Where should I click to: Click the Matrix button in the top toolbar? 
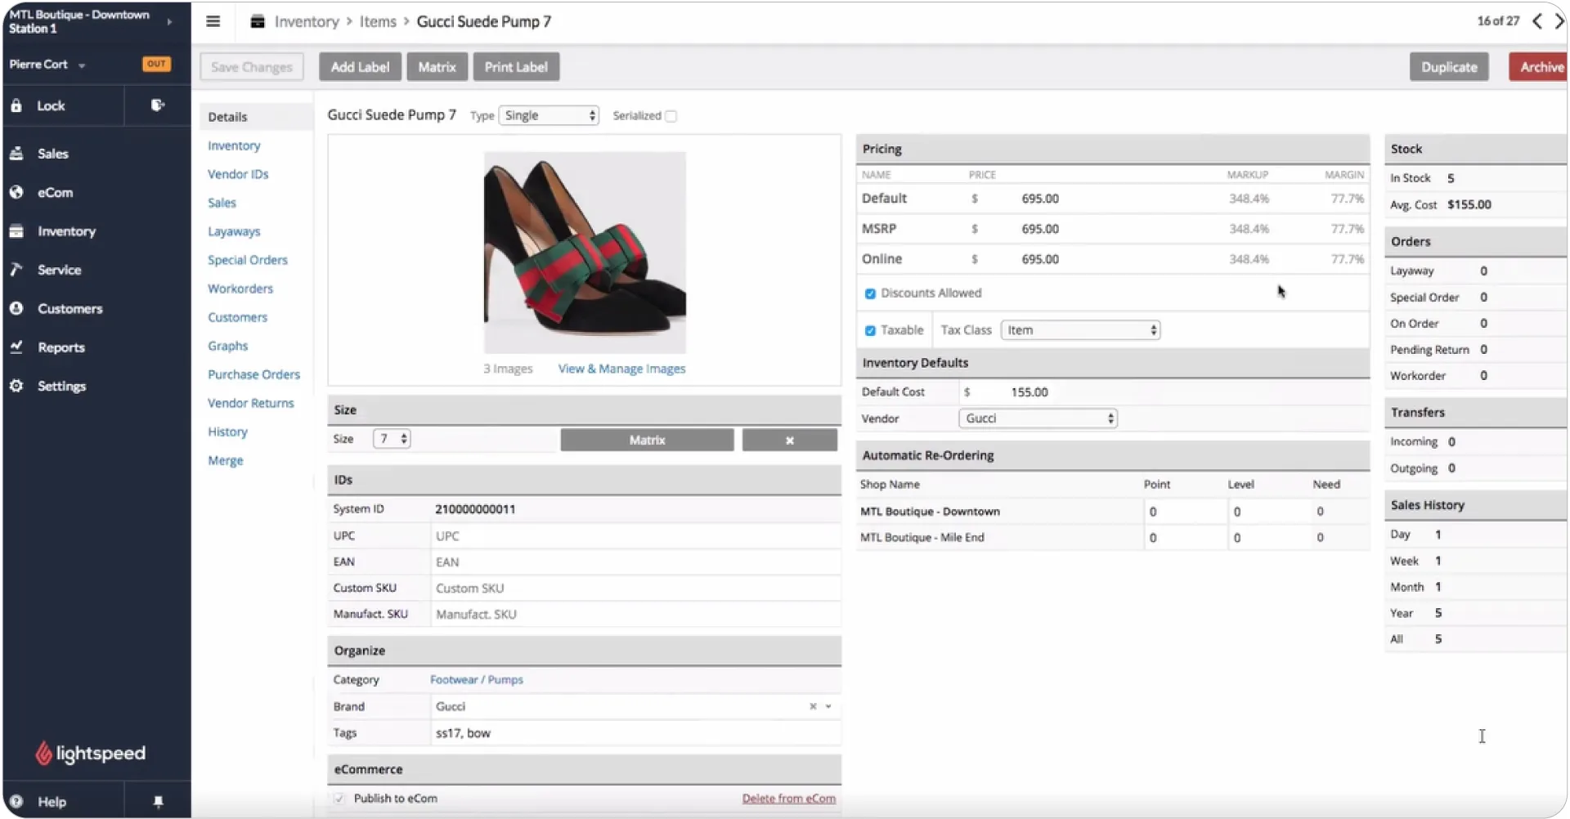click(437, 67)
